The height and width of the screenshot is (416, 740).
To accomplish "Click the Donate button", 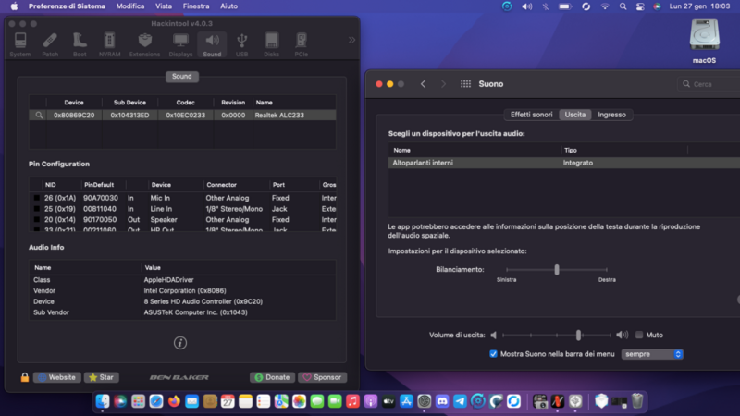I will coord(272,377).
